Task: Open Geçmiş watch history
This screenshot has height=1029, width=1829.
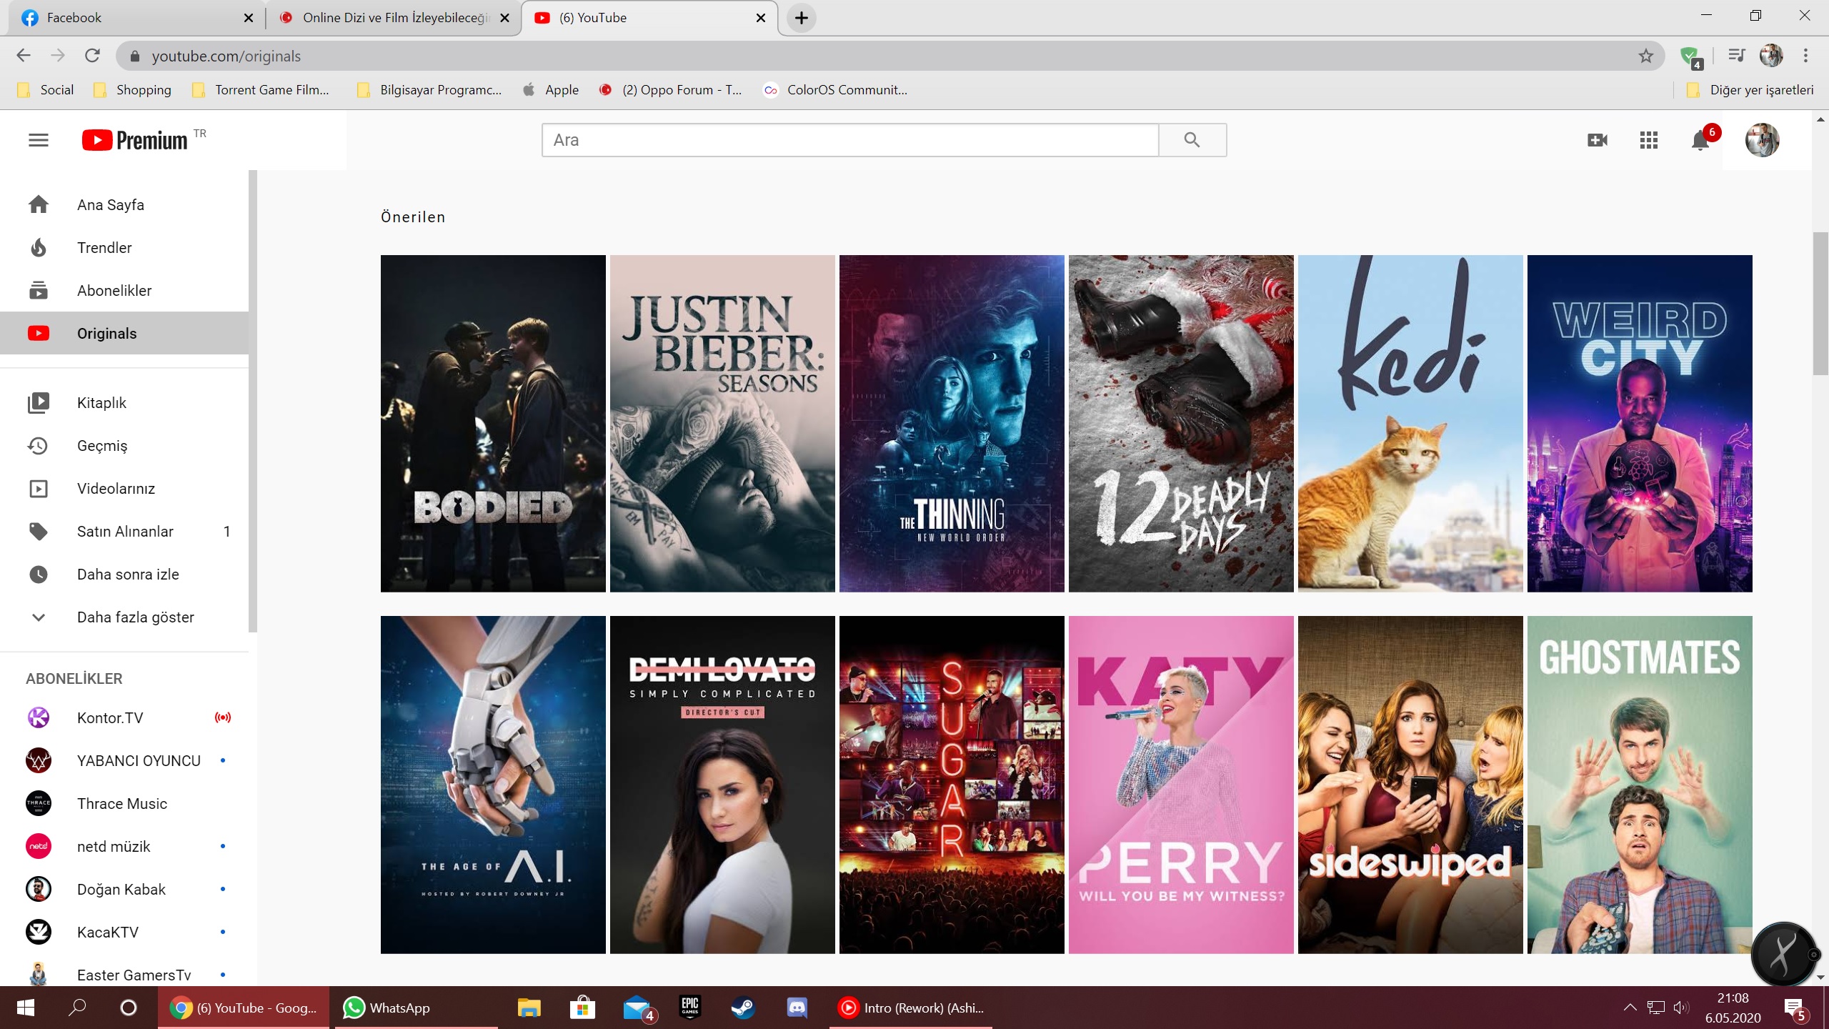Action: click(x=124, y=446)
